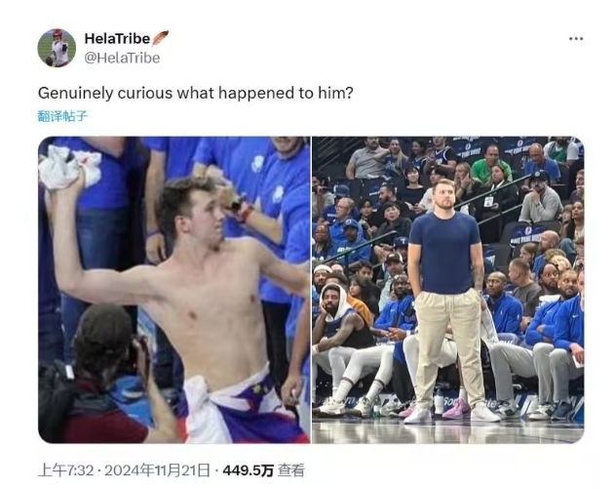Click the standing man's navy t-shirt
Screen dimensions: 615x489
(x=444, y=252)
